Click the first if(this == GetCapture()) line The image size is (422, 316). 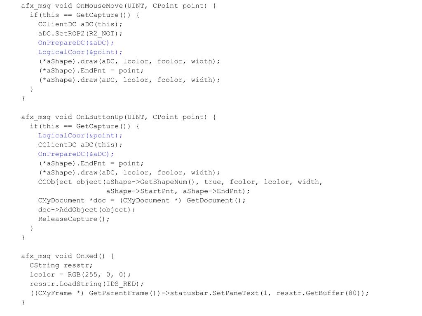pos(84,15)
